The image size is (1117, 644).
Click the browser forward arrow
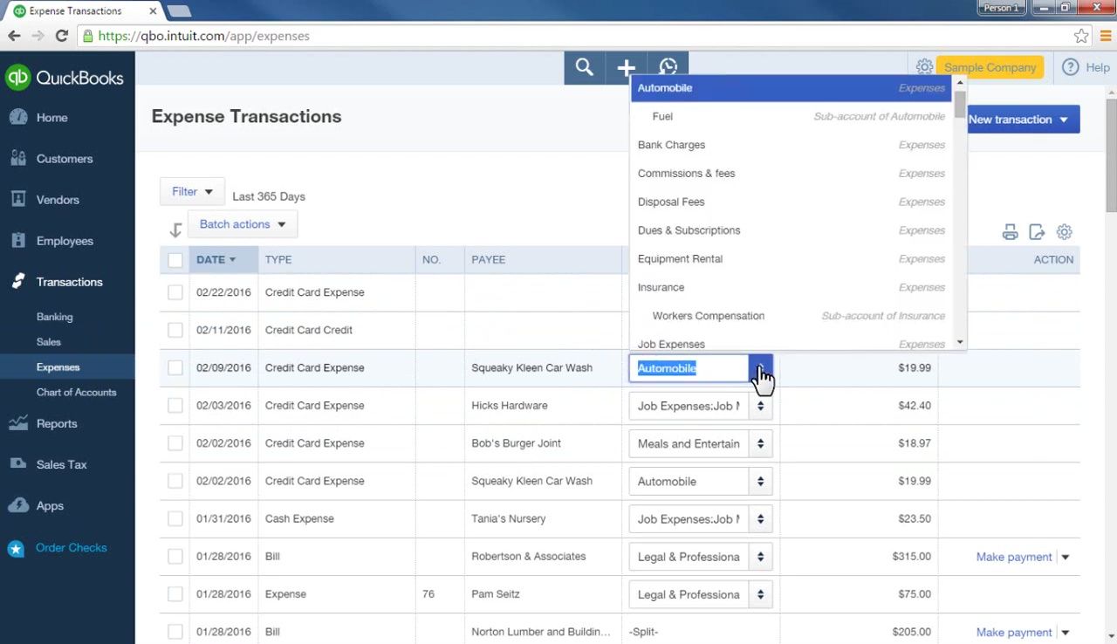[38, 36]
